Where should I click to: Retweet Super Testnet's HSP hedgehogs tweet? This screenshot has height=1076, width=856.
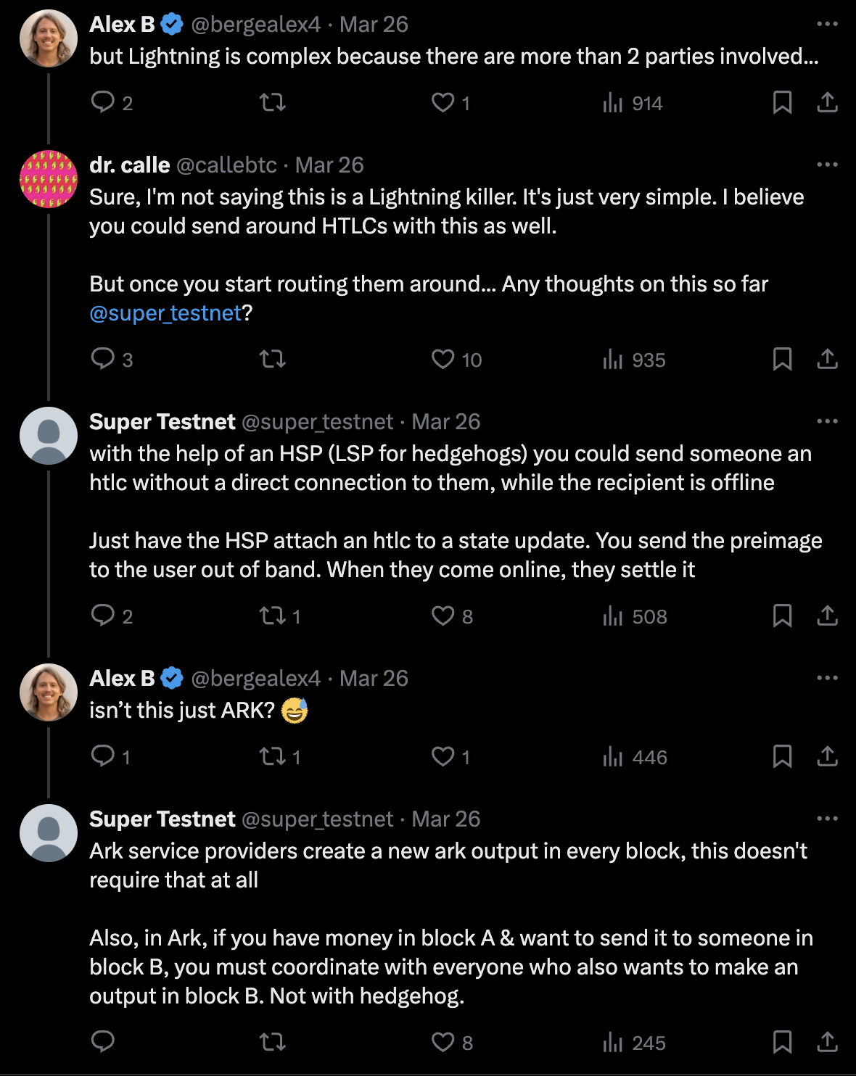[x=273, y=616]
